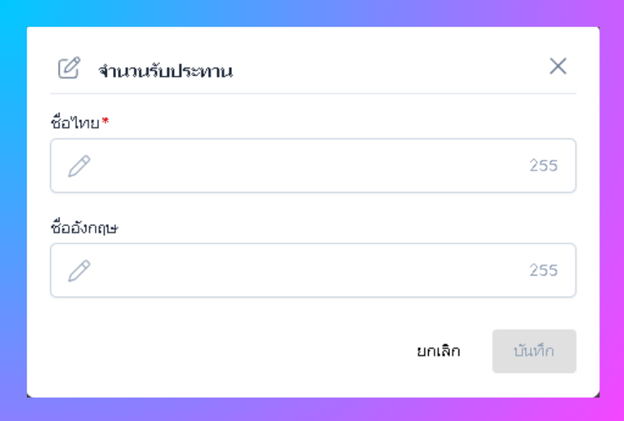The image size is (624, 421).
Task: Click the edit icon beside the dialog title
Action: click(x=68, y=68)
